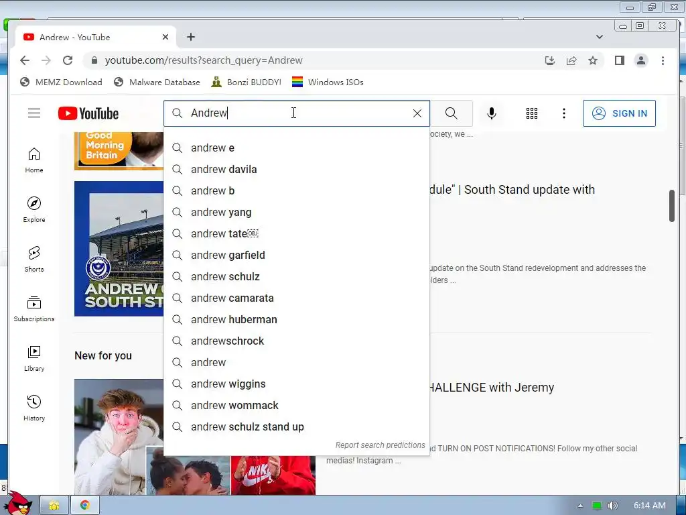Open Chrome three-dot menu
686x515 pixels.
pyautogui.click(x=663, y=60)
